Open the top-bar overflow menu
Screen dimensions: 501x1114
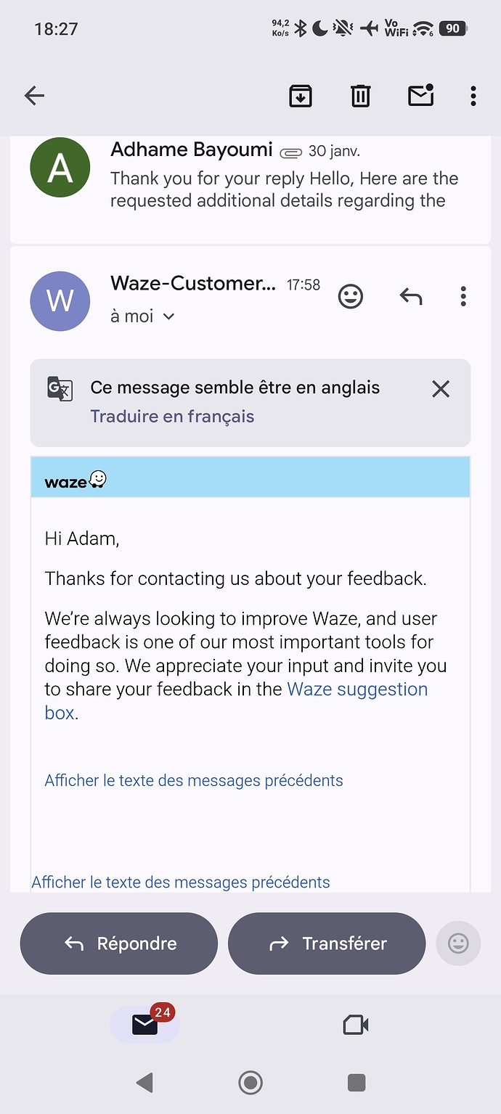click(x=473, y=95)
